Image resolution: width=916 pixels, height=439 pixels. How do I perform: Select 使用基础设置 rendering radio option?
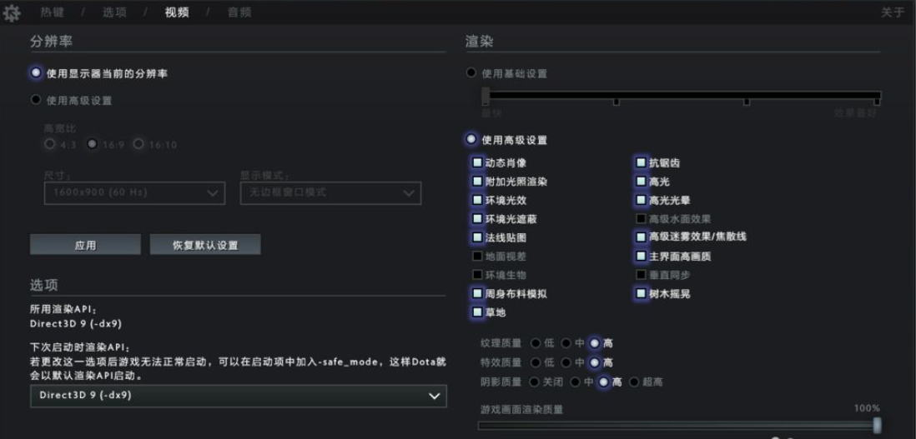point(471,73)
